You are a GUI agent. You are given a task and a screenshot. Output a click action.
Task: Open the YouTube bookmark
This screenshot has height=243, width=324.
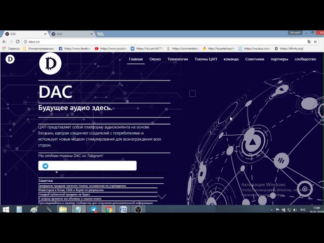click(x=111, y=49)
